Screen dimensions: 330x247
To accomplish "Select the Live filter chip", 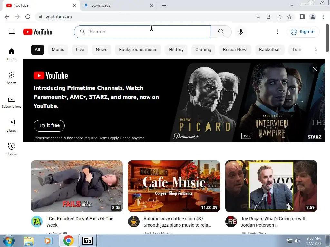I will [80, 50].
